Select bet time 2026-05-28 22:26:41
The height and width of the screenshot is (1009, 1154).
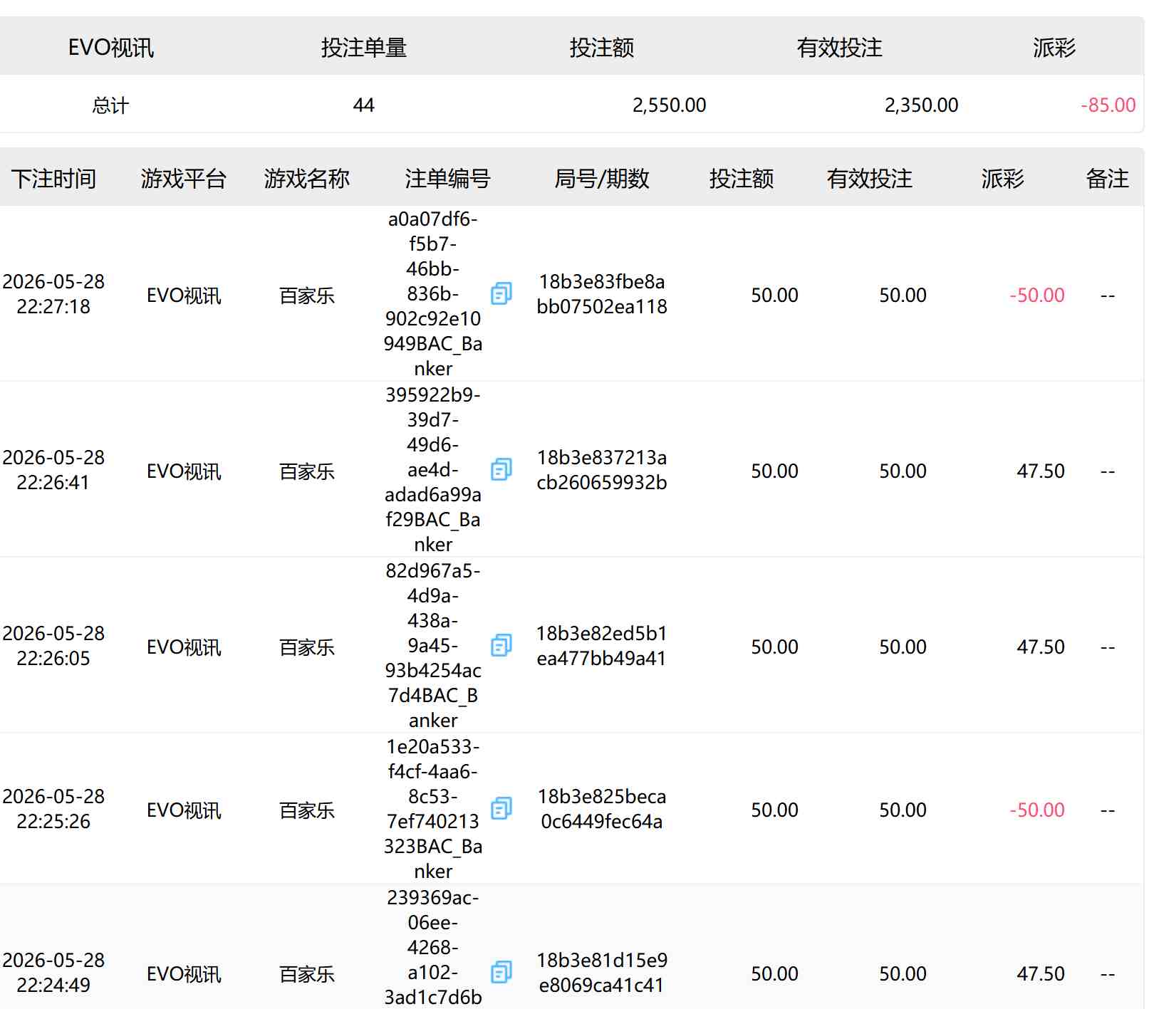[x=53, y=470]
